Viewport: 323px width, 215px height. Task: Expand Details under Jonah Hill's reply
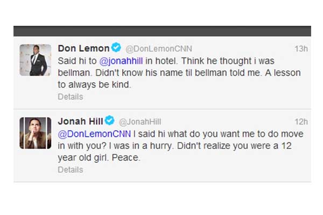pos(71,169)
